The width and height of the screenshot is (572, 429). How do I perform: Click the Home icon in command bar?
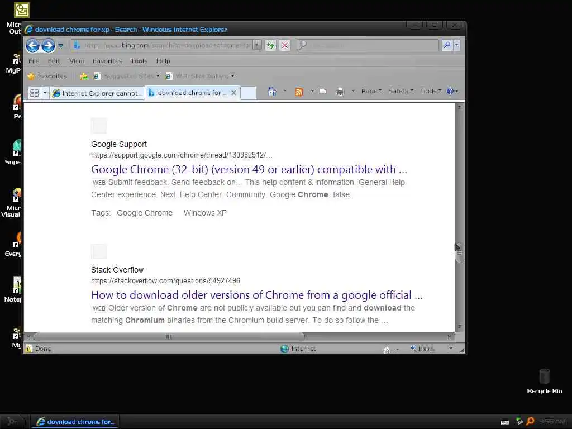pyautogui.click(x=272, y=91)
